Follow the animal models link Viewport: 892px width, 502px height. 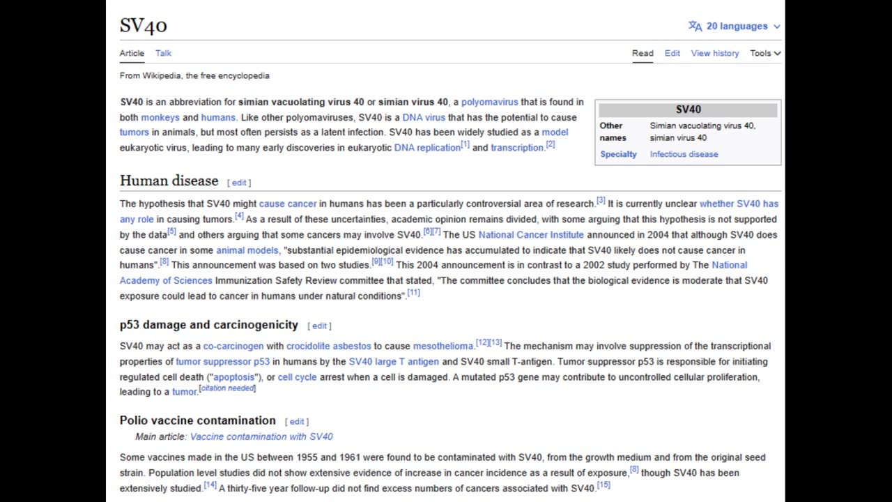(247, 250)
